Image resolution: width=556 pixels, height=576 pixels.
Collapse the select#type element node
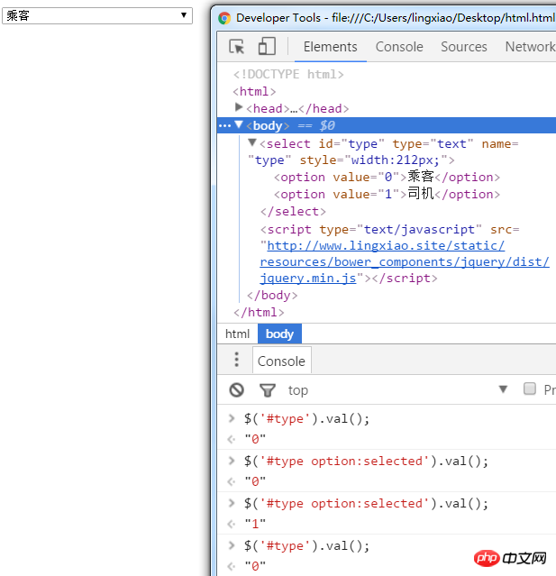click(x=252, y=142)
